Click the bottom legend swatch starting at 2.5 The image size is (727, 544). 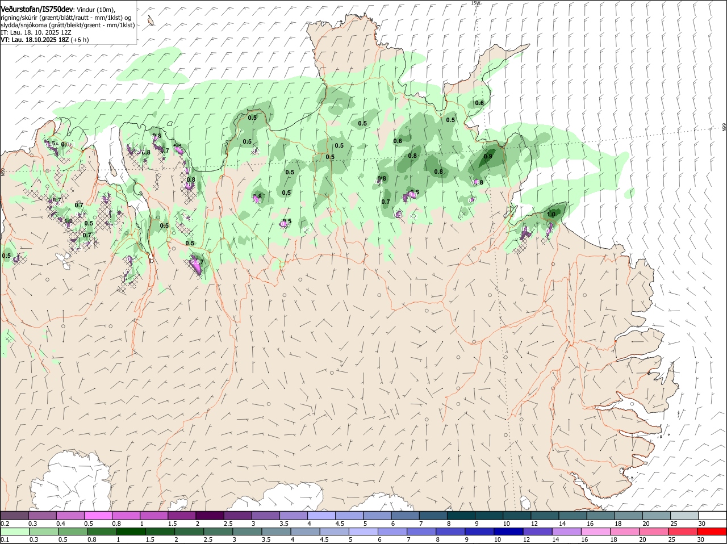(x=218, y=532)
